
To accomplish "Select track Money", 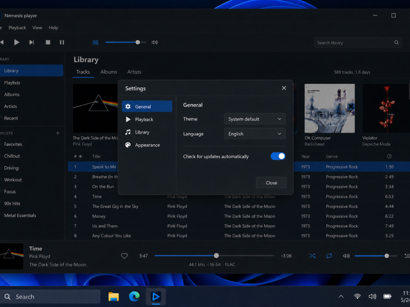I will point(239,216).
